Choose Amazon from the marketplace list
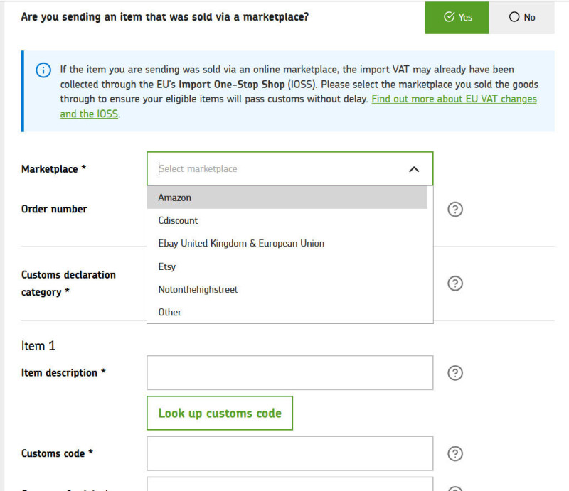The width and height of the screenshot is (569, 491). coord(287,198)
